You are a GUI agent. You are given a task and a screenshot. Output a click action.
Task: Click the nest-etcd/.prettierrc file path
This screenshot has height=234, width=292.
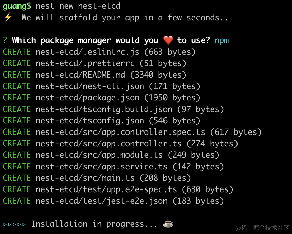[x=85, y=63]
